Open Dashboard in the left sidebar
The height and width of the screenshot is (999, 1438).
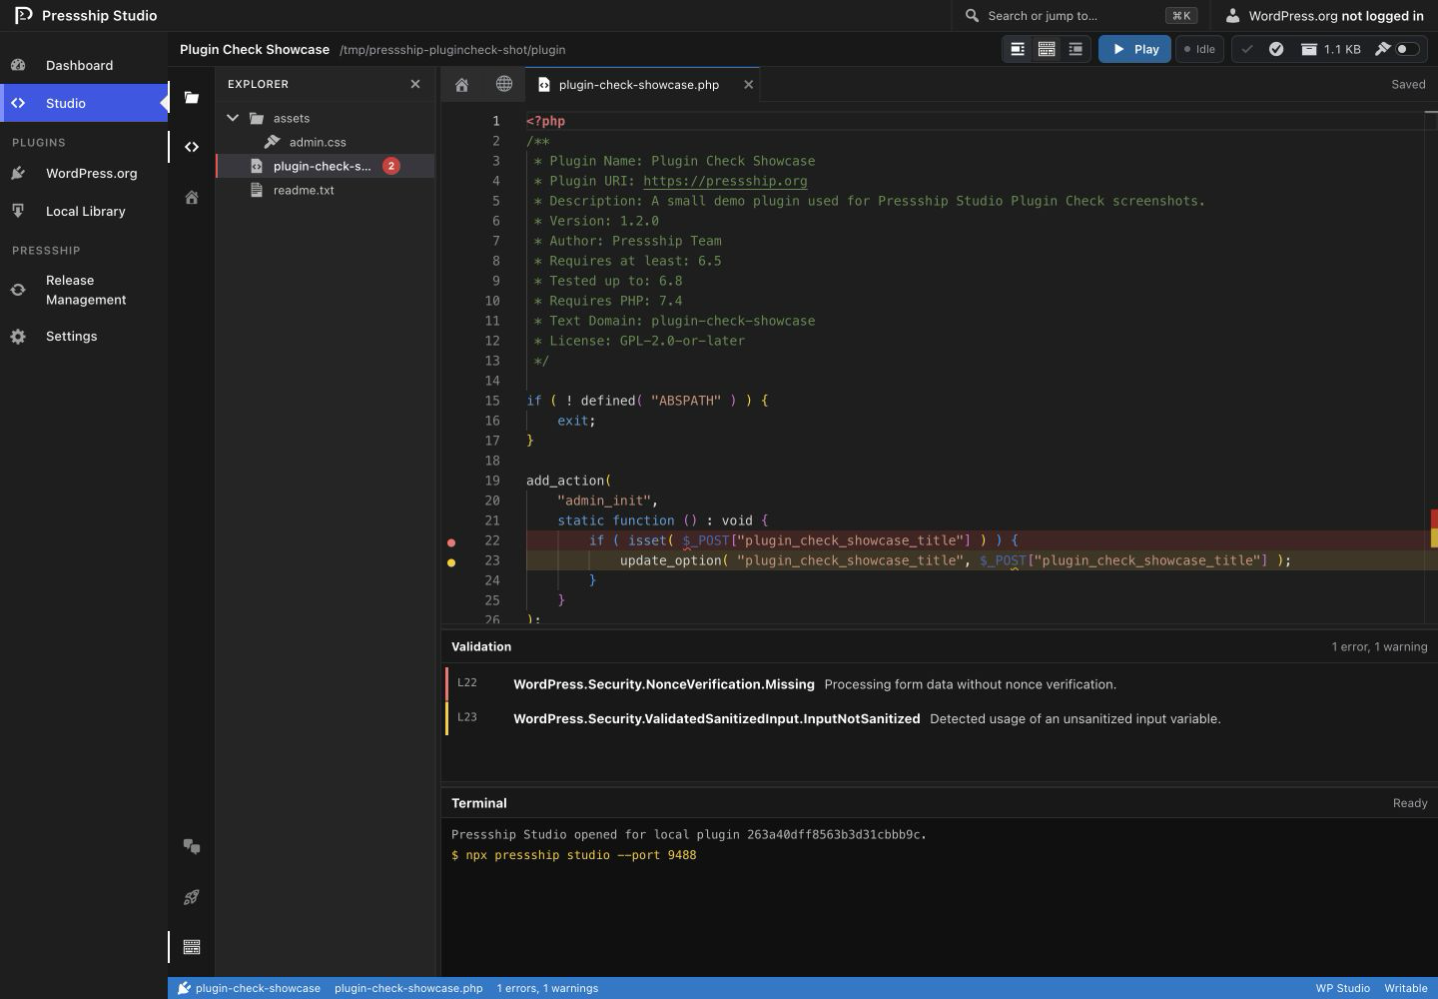(84, 65)
